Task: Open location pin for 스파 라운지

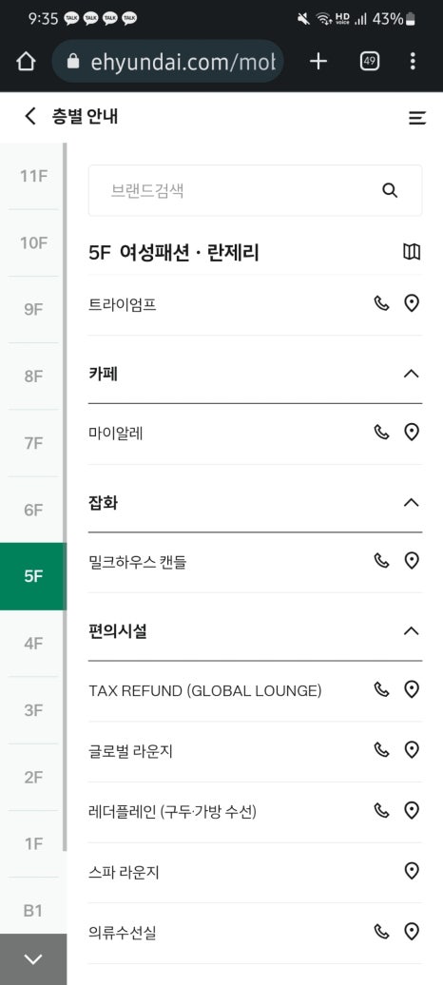Action: click(x=412, y=871)
